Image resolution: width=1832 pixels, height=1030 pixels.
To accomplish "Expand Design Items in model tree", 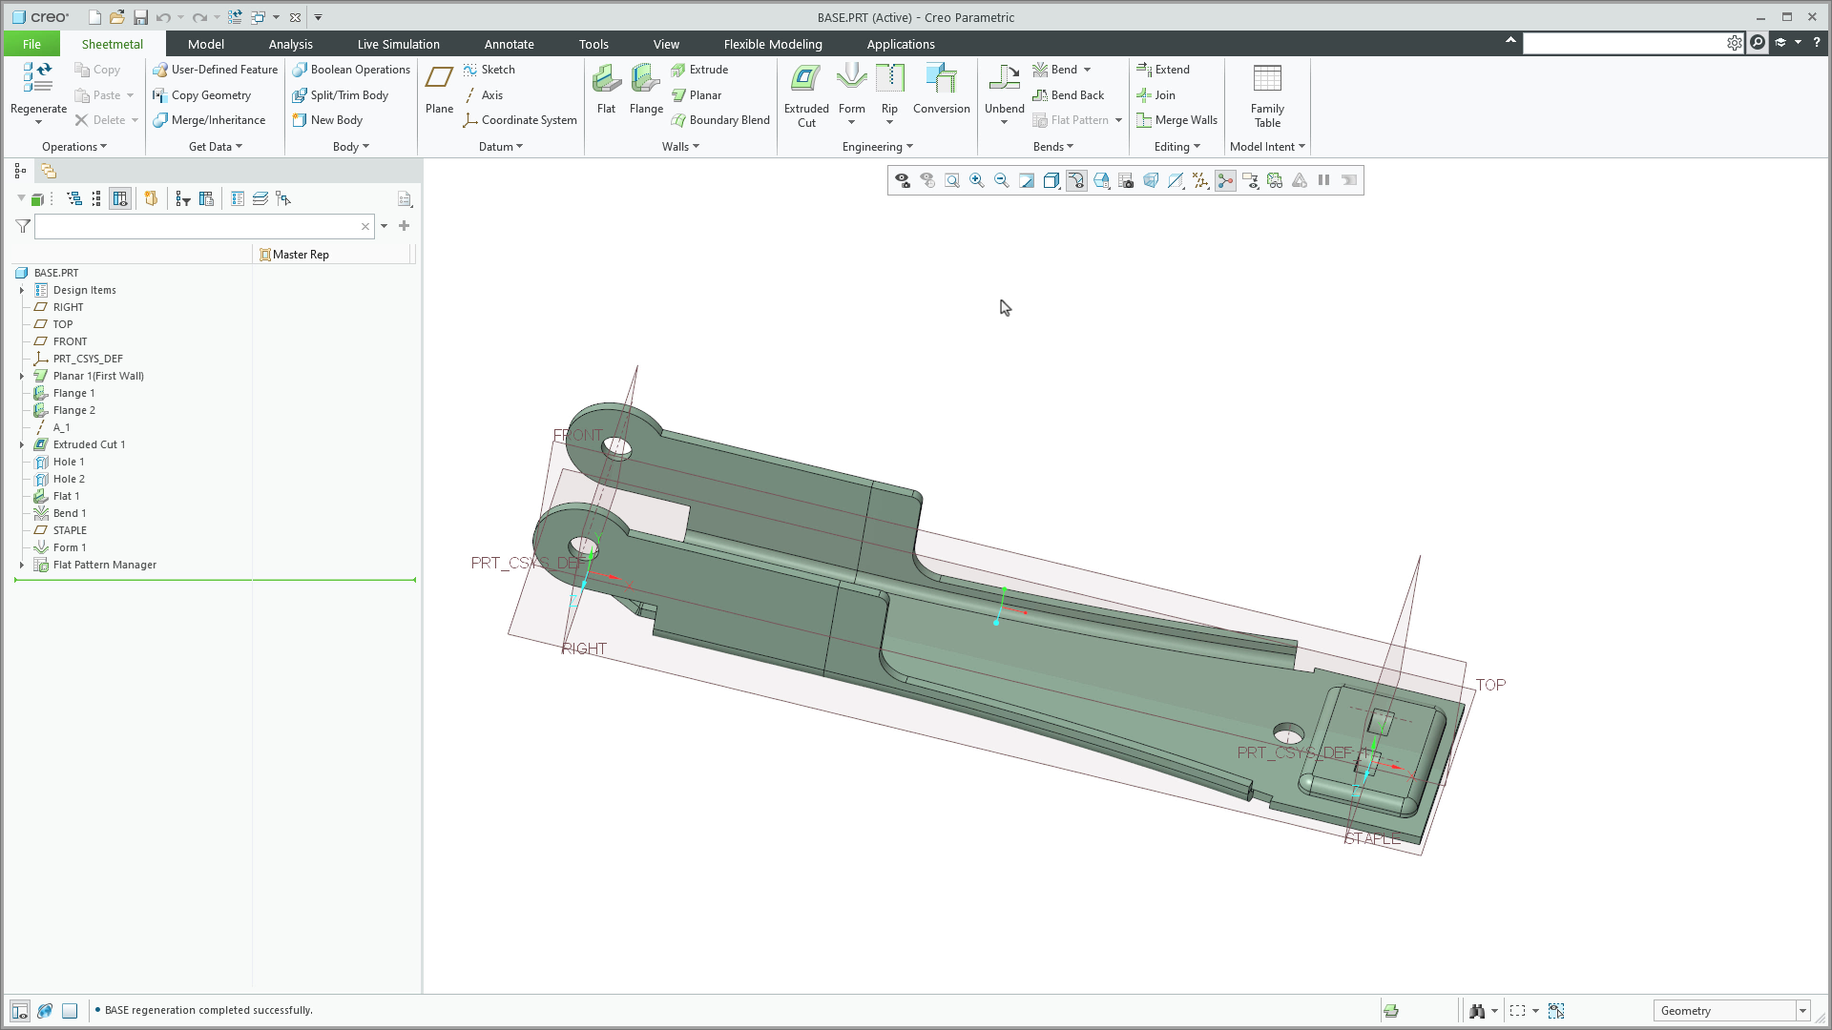I will 22,291.
